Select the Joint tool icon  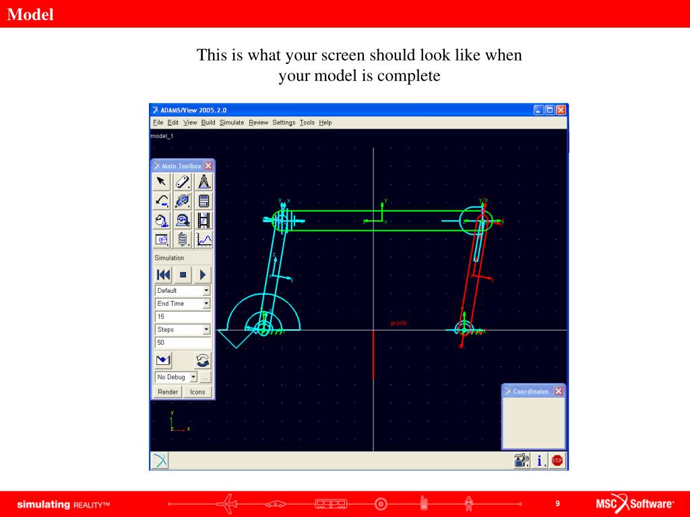pyautogui.click(x=182, y=201)
